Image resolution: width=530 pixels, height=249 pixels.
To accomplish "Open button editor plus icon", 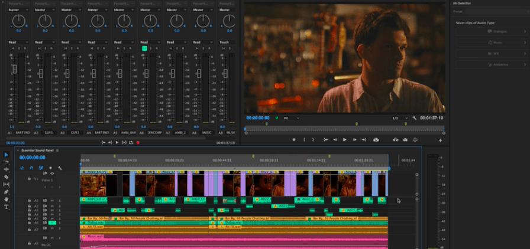I will 441,140.
